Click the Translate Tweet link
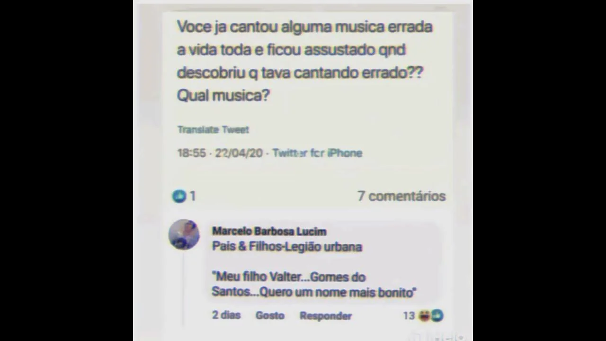This screenshot has width=606, height=341. 213,130
